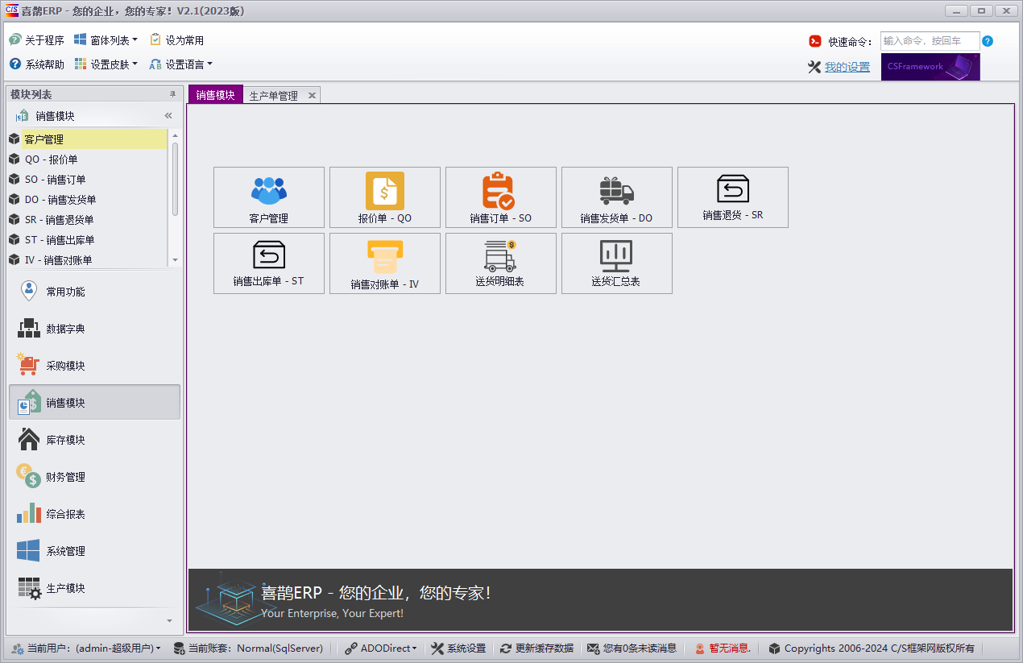Focus the 快速命令 input field
The width and height of the screenshot is (1023, 663).
coord(930,41)
